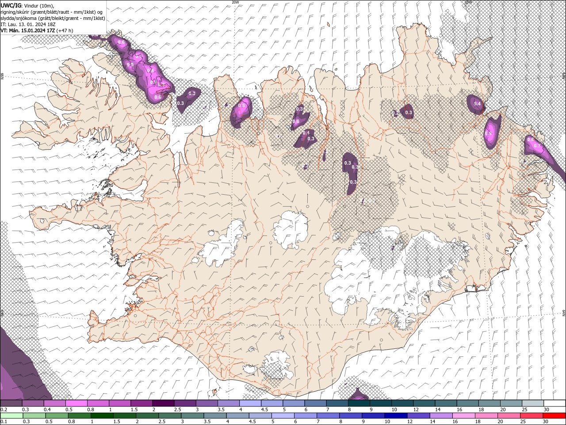Click the 'slydda/snjókoma' legend description line

point(53,18)
